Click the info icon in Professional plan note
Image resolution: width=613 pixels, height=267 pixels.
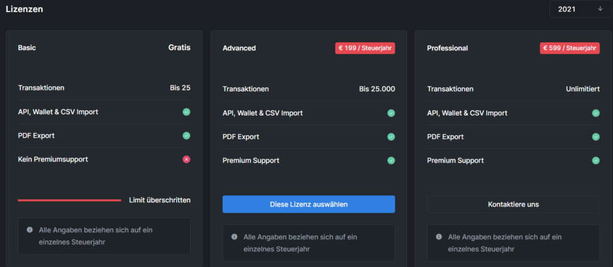439,237
